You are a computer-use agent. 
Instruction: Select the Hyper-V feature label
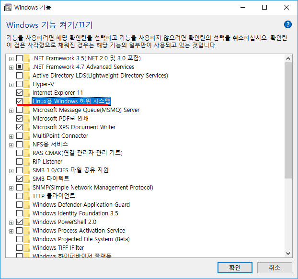(43, 84)
